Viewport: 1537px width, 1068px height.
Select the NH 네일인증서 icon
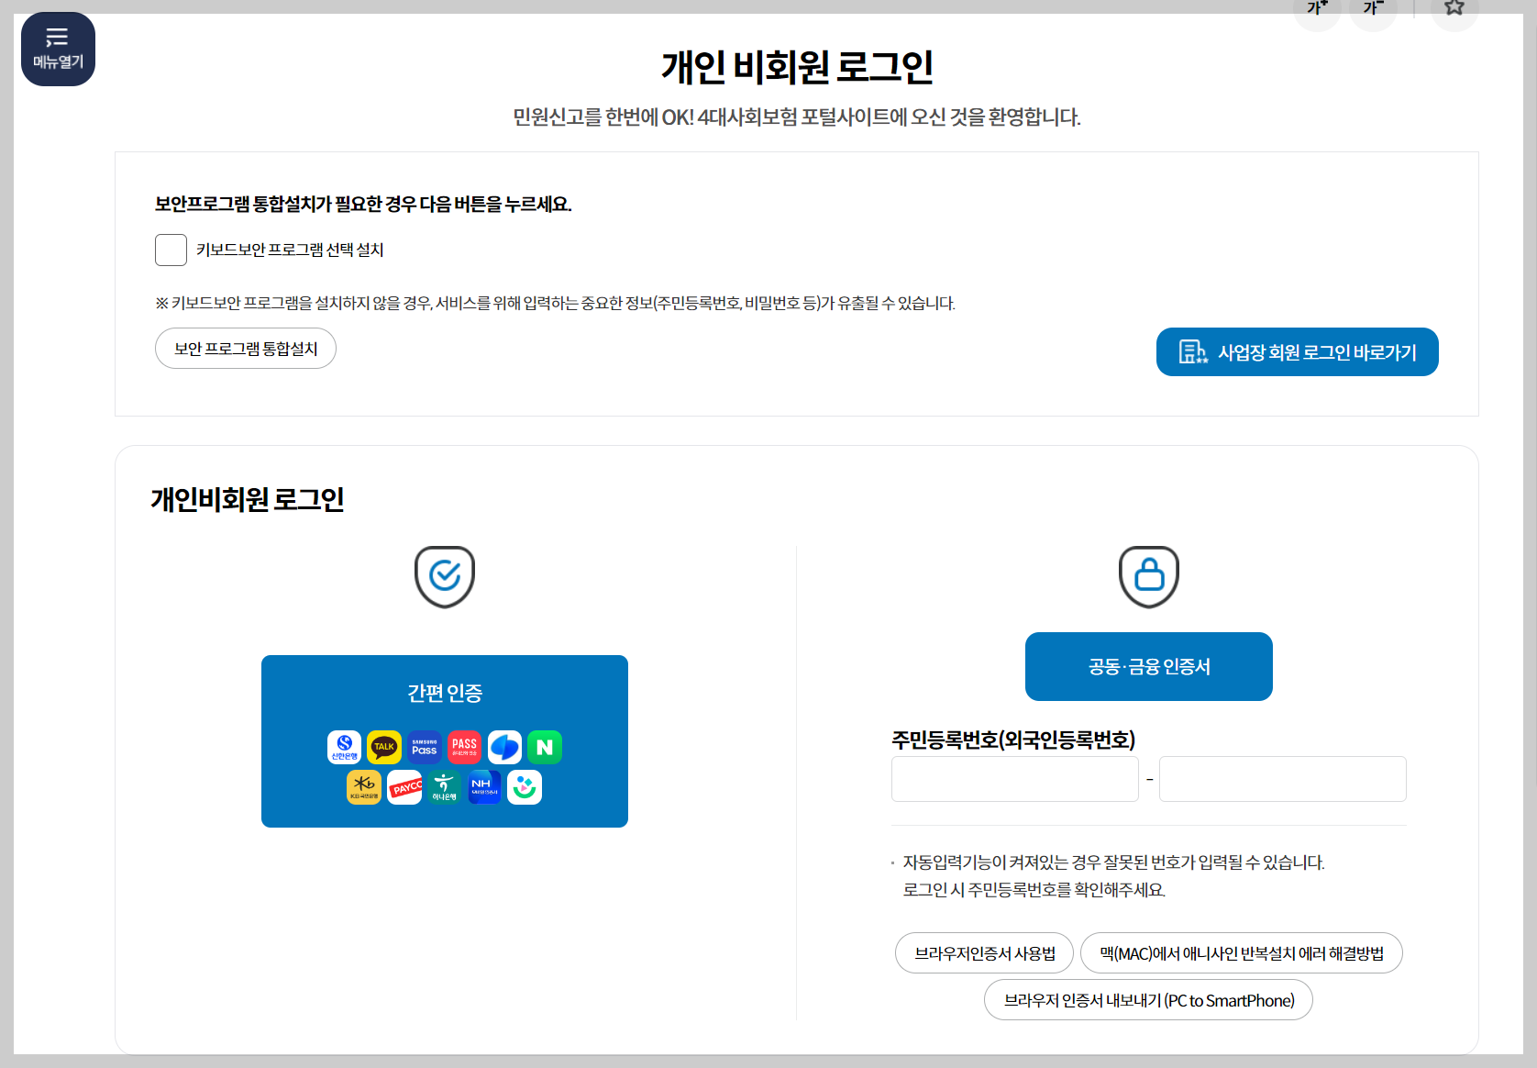point(485,787)
